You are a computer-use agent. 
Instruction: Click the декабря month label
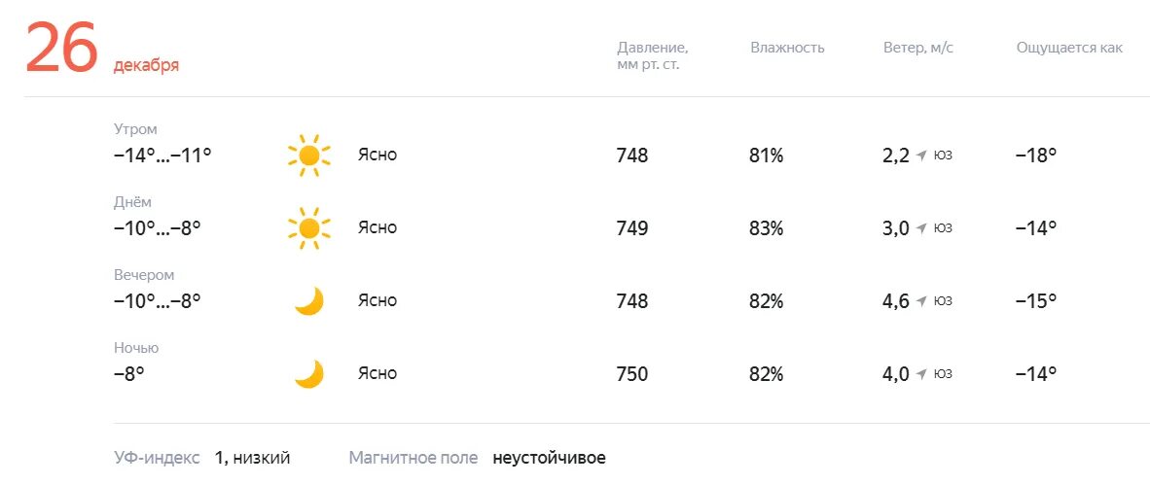pos(146,65)
